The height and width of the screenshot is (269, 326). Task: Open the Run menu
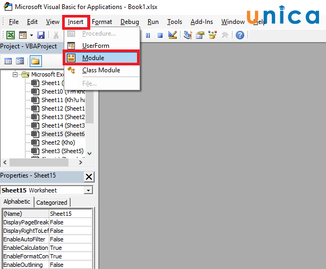coord(153,22)
